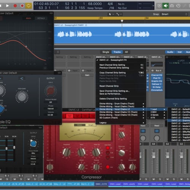Expand Divine Mixing - Vocal Chains V2 (Track) submenu

click(x=121, y=112)
